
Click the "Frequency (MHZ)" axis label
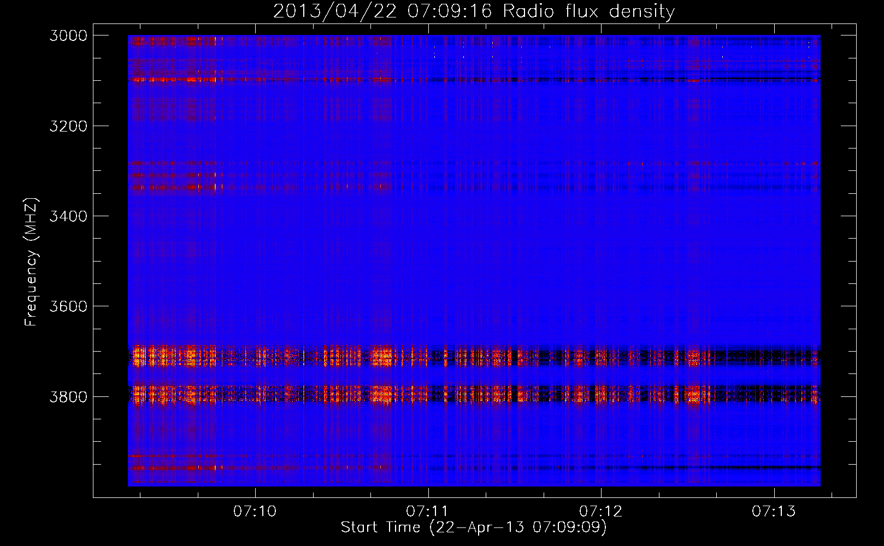(32, 262)
